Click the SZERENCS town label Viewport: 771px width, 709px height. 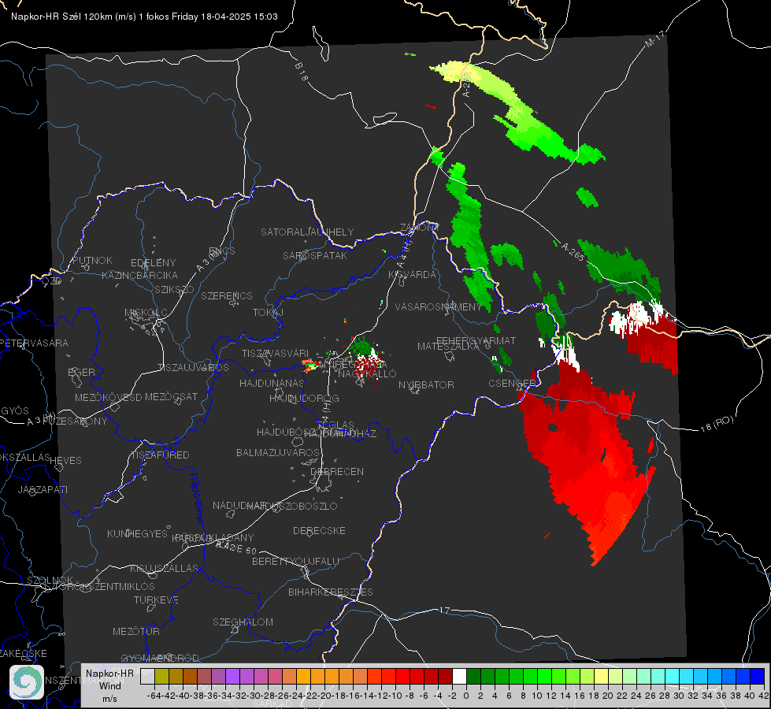pos(227,295)
